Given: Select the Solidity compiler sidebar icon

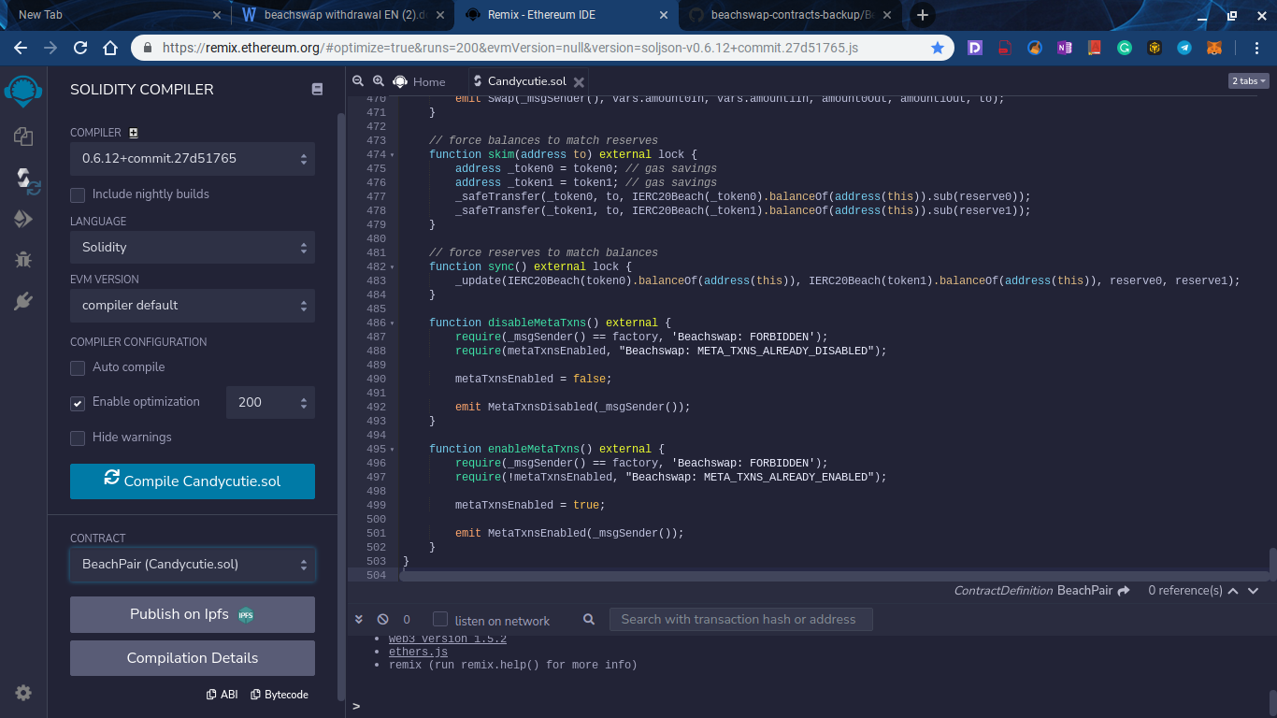Looking at the screenshot, I should (x=25, y=179).
